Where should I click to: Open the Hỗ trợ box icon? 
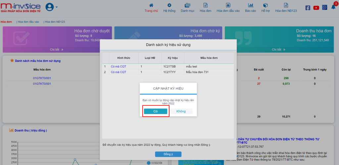265,5
